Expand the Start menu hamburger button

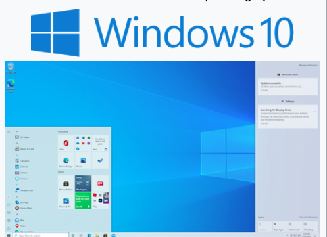point(9,131)
